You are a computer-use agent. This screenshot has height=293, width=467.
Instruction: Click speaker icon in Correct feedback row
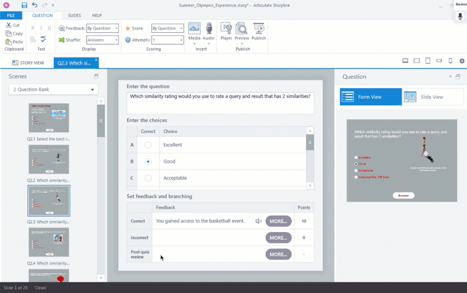click(x=259, y=221)
